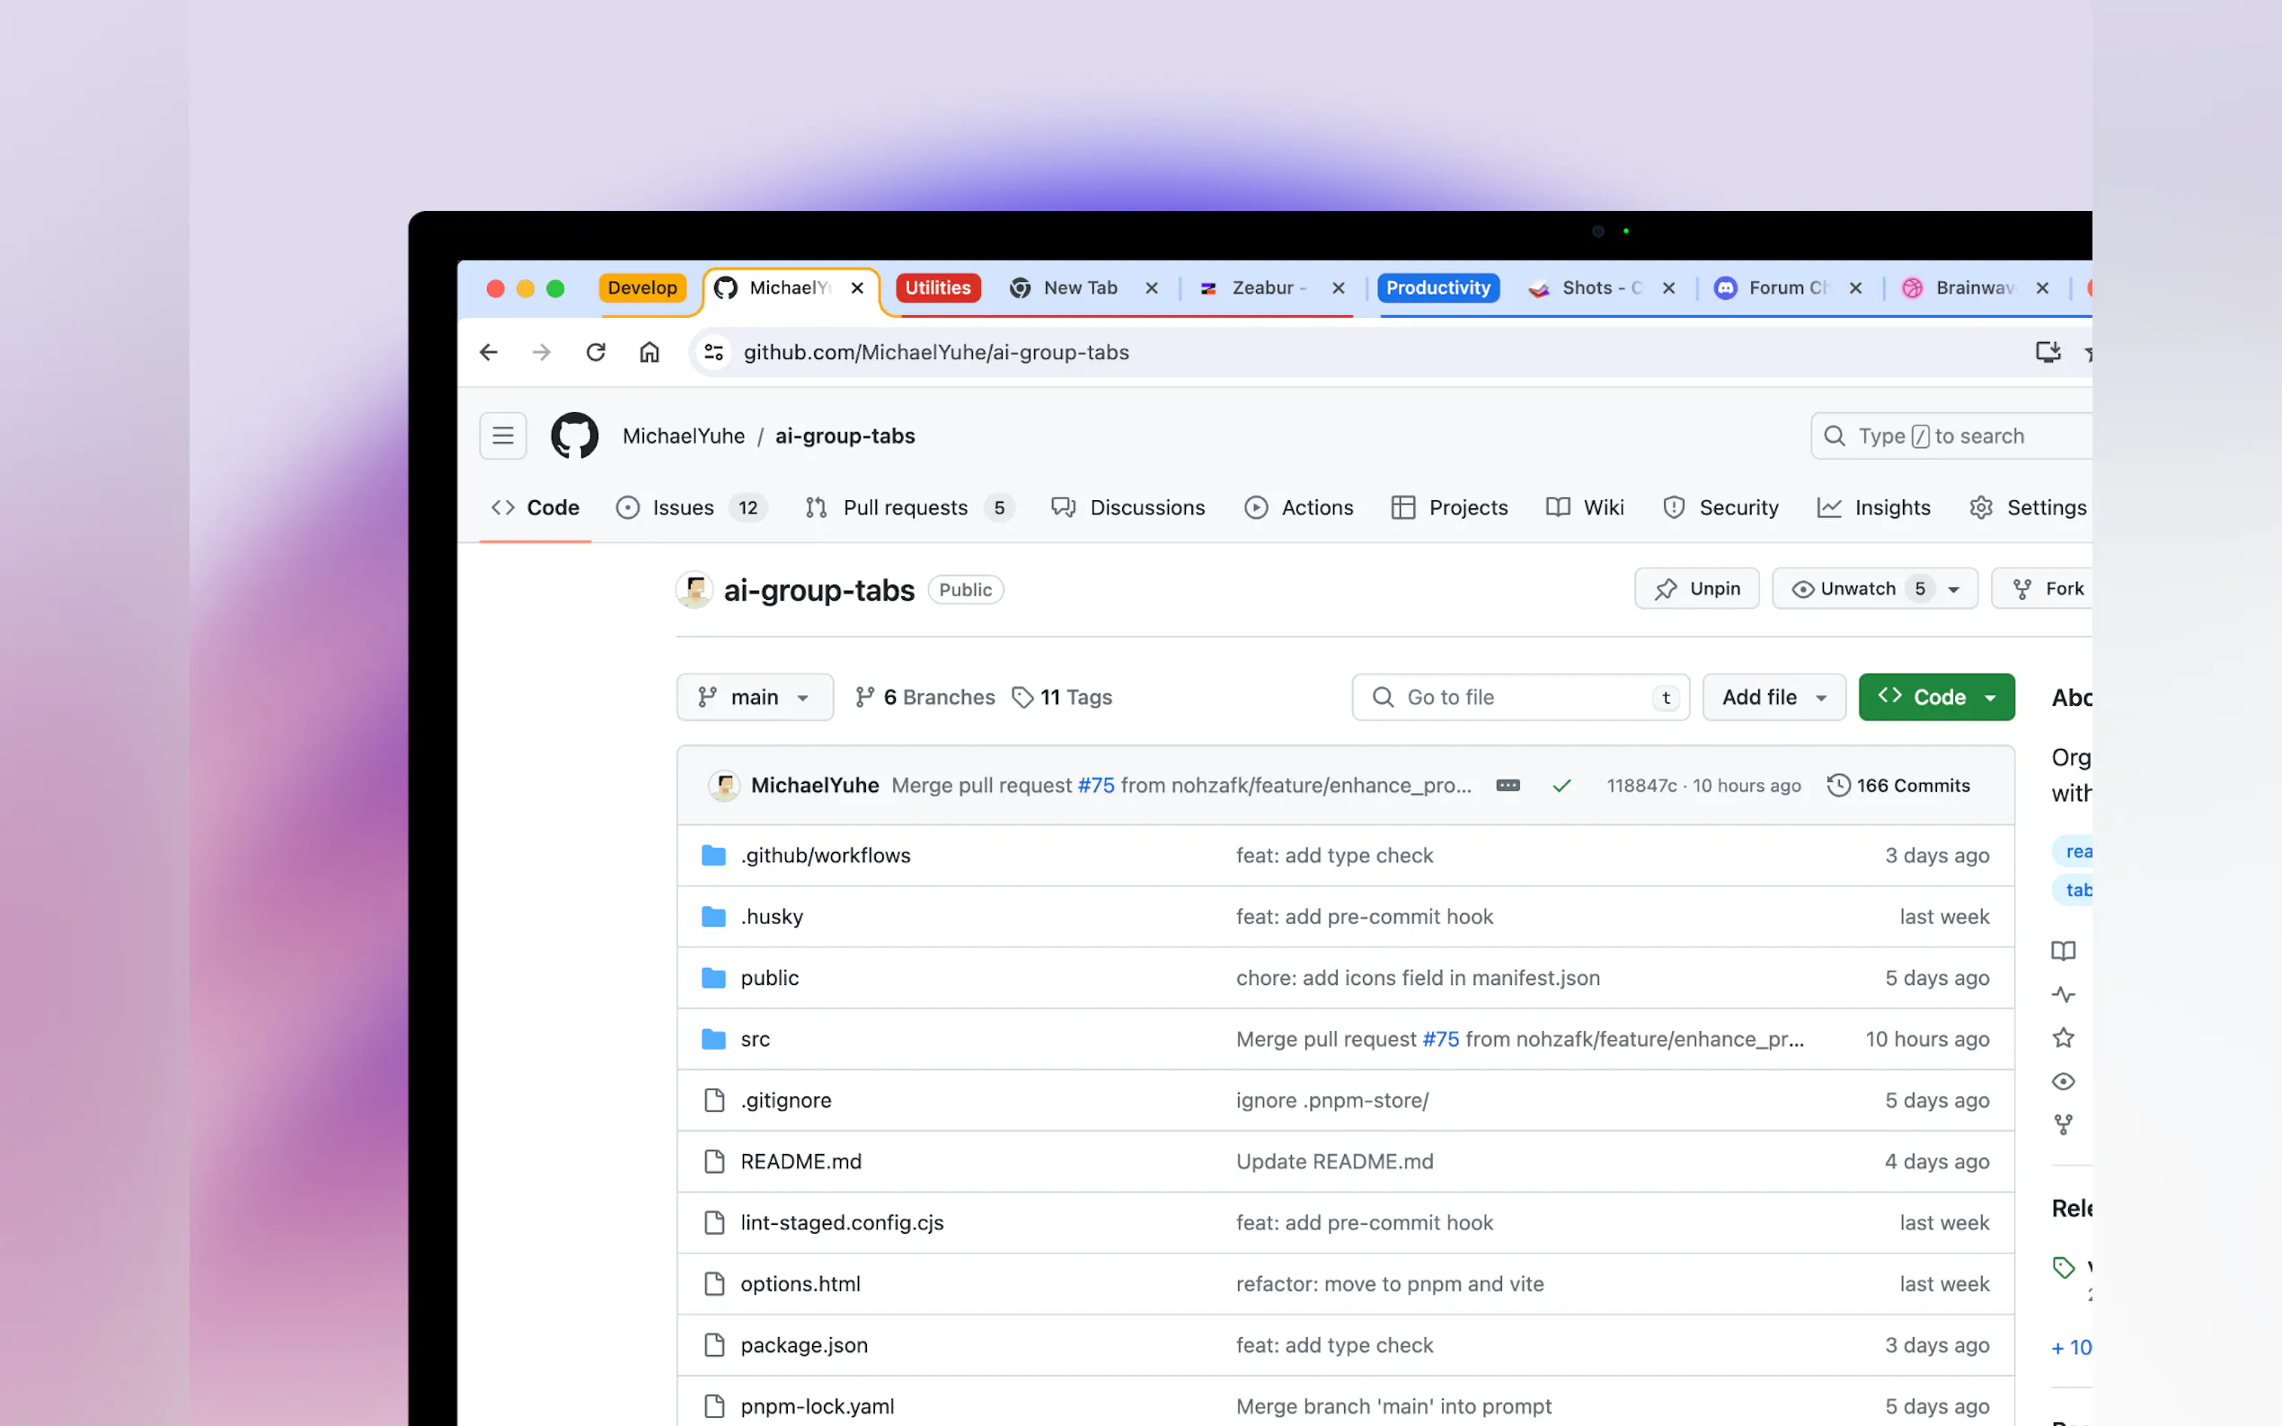Screen dimensions: 2282x1426
Task: Click the green release tag icon
Action: click(x=2063, y=1268)
